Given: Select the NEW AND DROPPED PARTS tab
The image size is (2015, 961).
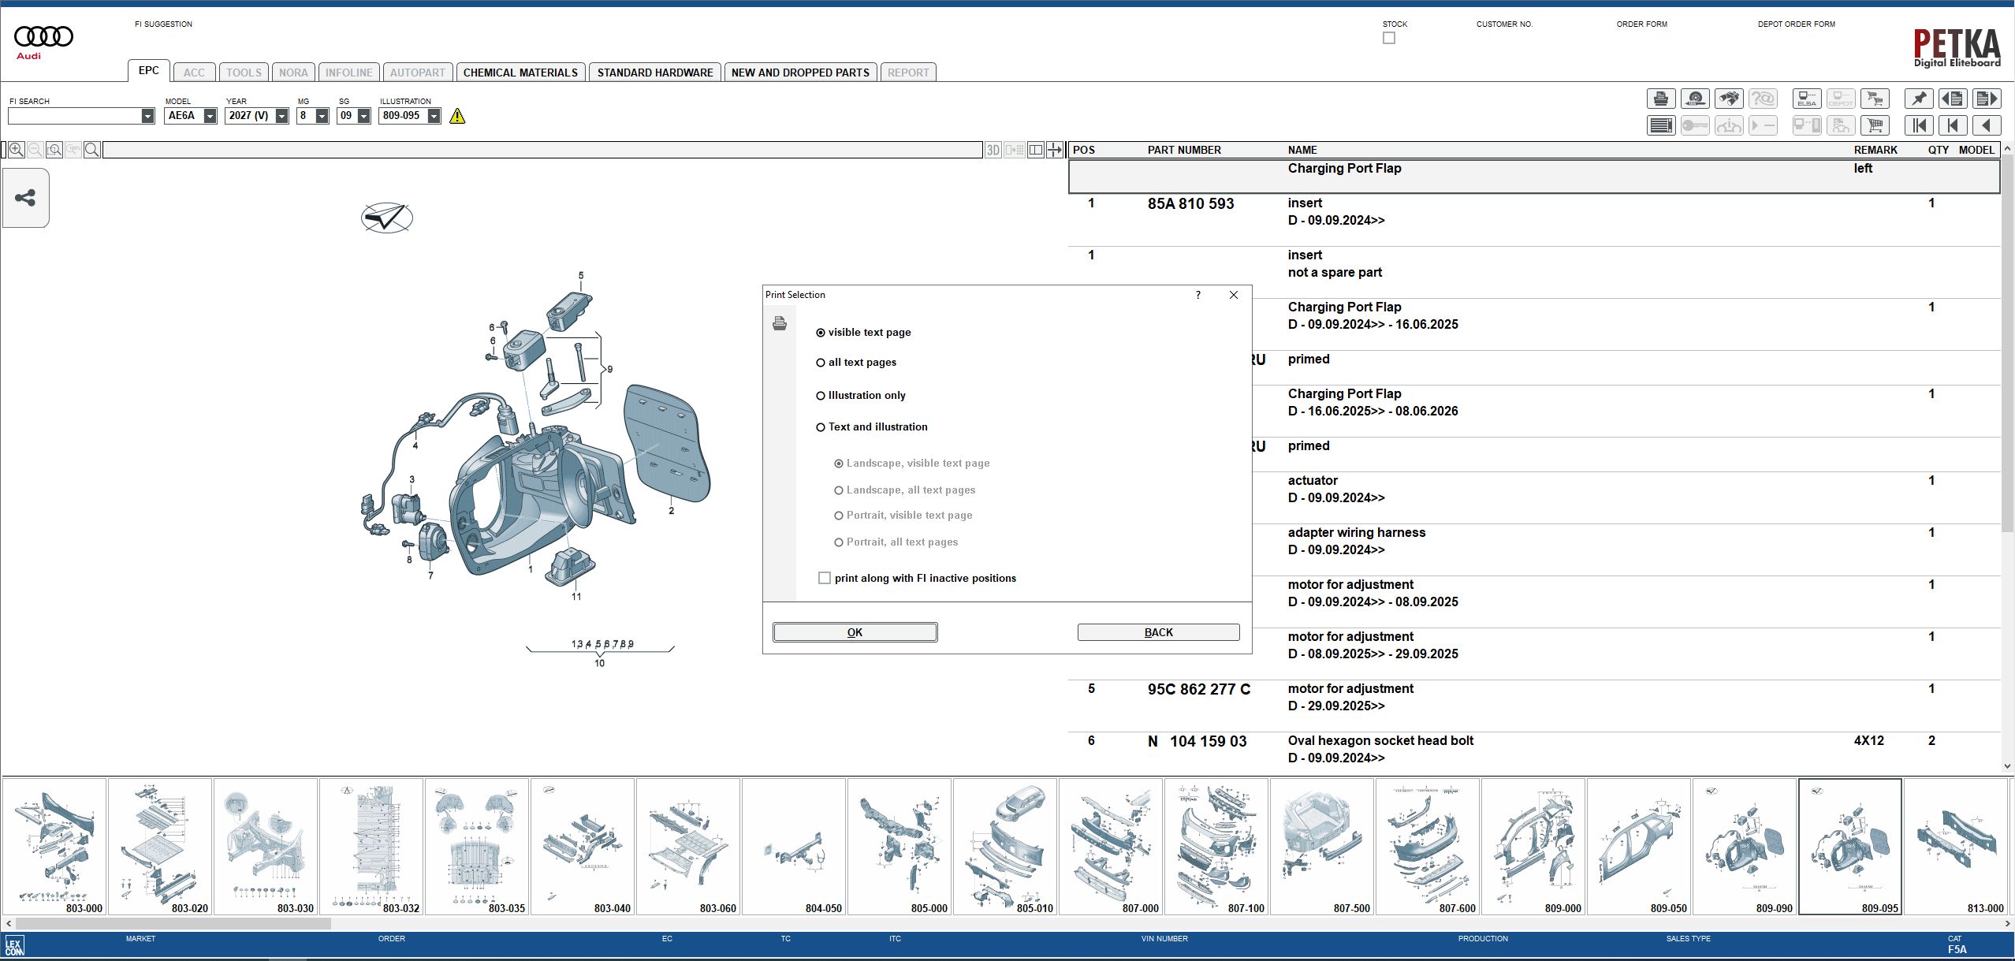Looking at the screenshot, I should pyautogui.click(x=800, y=72).
